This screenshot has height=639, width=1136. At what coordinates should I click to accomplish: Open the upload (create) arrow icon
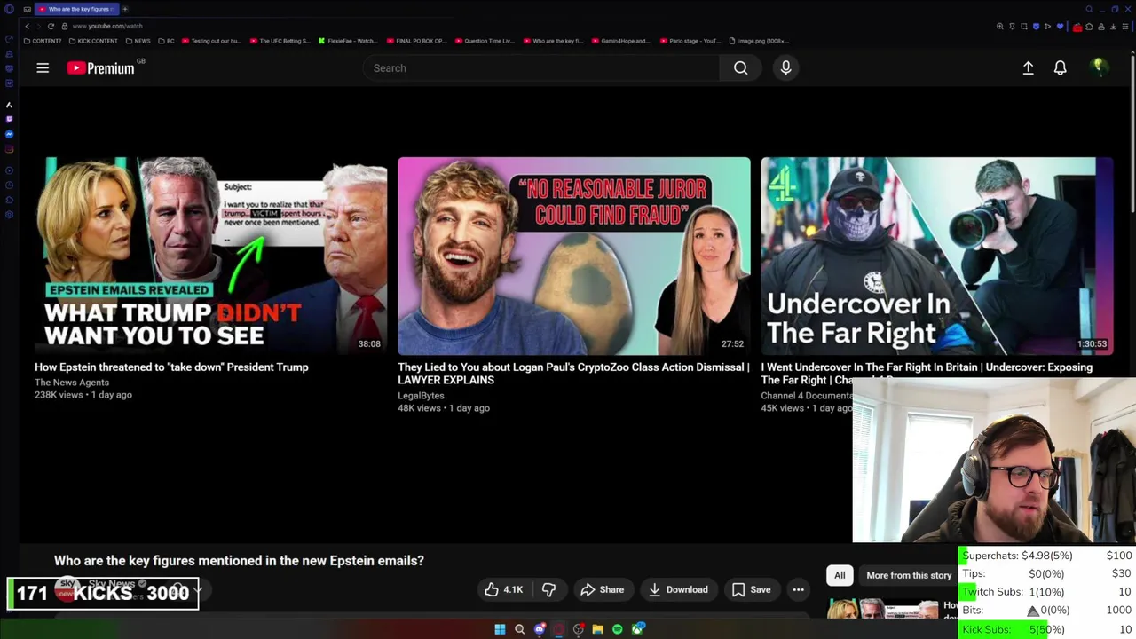[x=1028, y=67]
